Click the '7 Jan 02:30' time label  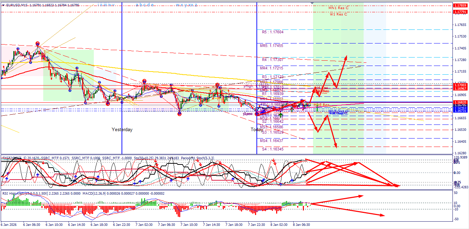click(144, 224)
